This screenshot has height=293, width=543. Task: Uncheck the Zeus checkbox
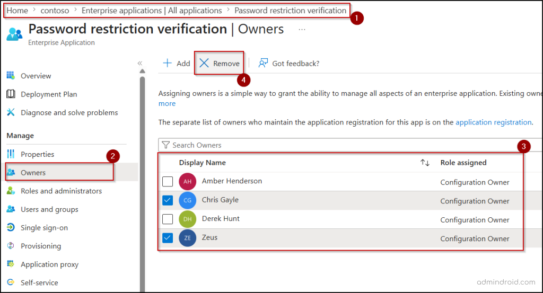pyautogui.click(x=168, y=238)
